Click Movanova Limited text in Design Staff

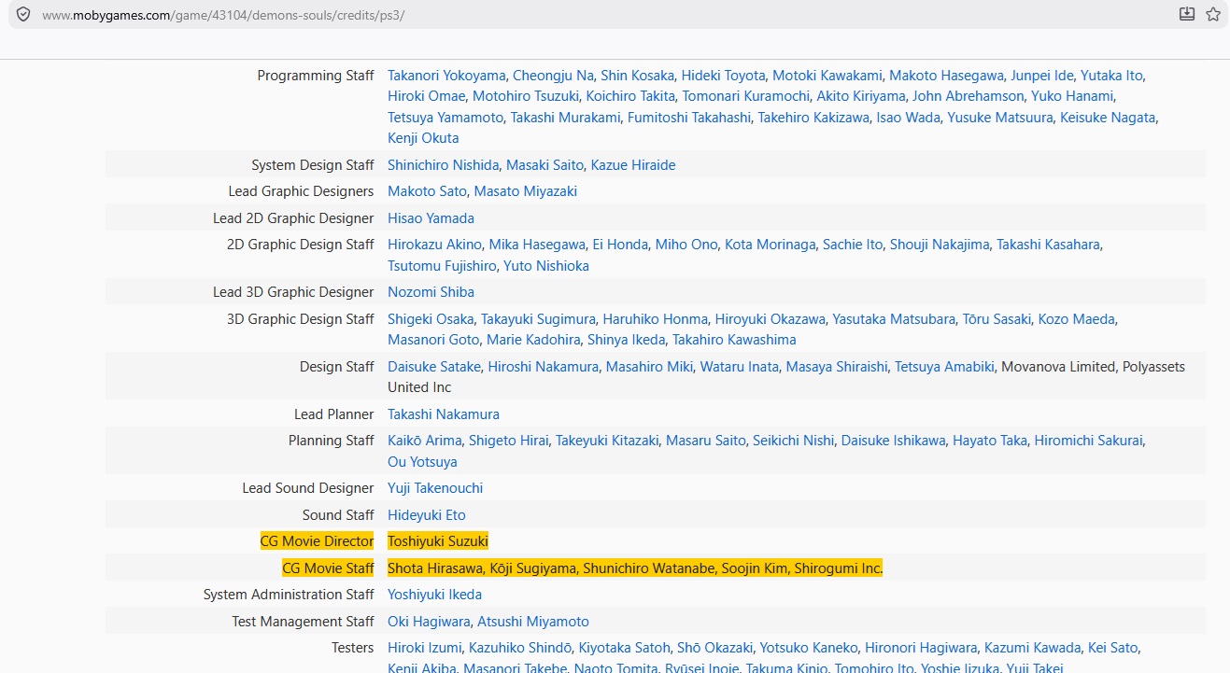pyautogui.click(x=1058, y=367)
